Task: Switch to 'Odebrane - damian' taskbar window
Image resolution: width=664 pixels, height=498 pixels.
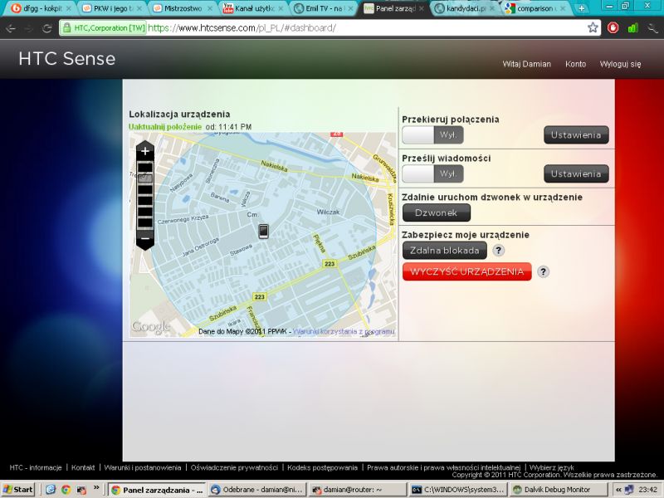Action: [257, 490]
